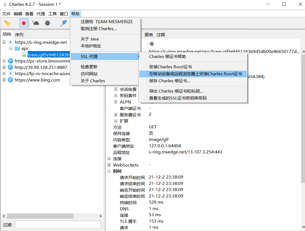Screen dimensions: 305x231
Task: Click globe icon beside www.bing.com
Action: [x=11, y=80]
